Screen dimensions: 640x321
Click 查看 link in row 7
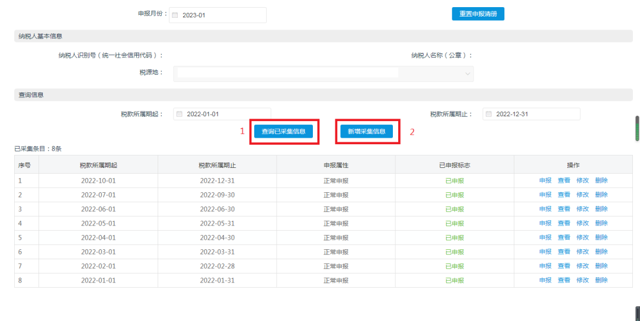(x=564, y=266)
